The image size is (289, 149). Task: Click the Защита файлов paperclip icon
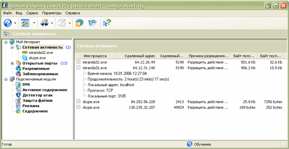18,101
